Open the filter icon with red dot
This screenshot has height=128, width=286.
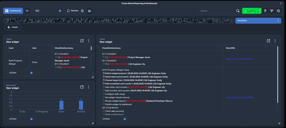272,11
